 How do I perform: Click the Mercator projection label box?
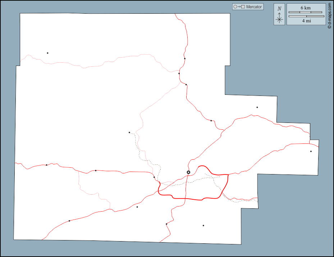[248, 7]
